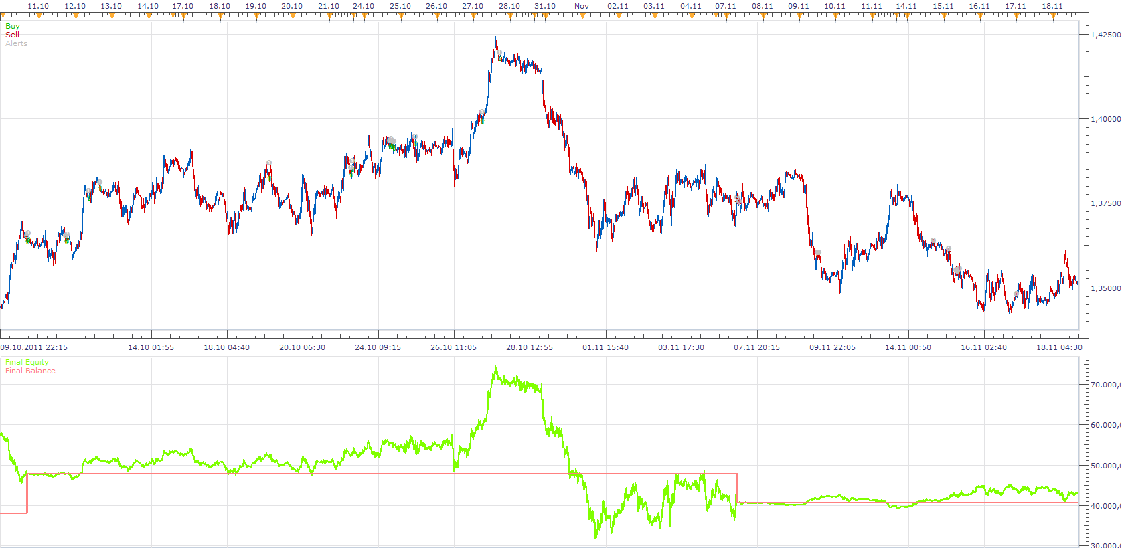
Task: Click the 03.11 17:30 timestamp label
Action: (x=682, y=347)
